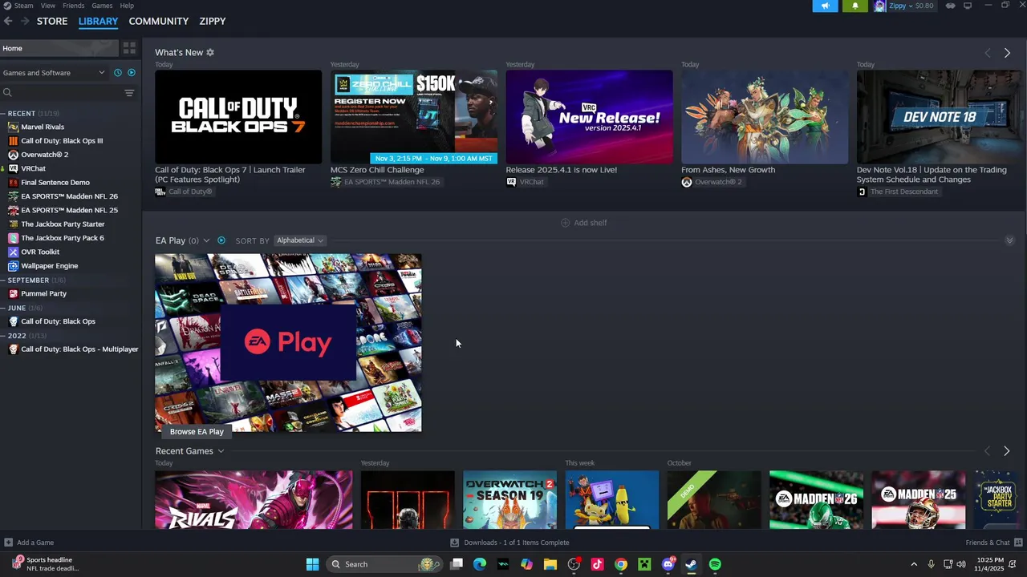The height and width of the screenshot is (577, 1027).
Task: Open the Call of Duty Black Ops 7 news card
Action: click(x=238, y=117)
